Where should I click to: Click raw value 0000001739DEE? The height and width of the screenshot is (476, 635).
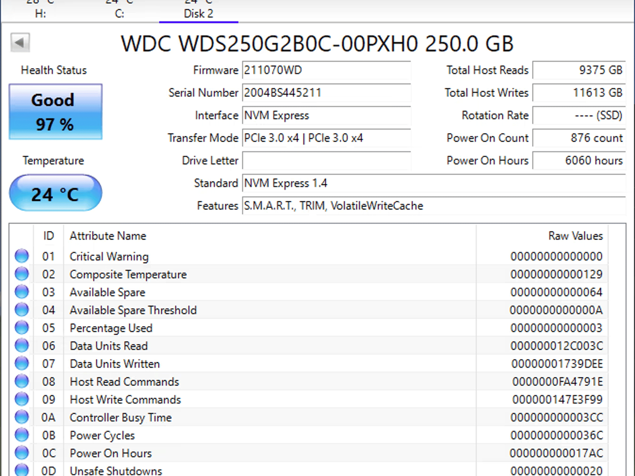point(557,364)
